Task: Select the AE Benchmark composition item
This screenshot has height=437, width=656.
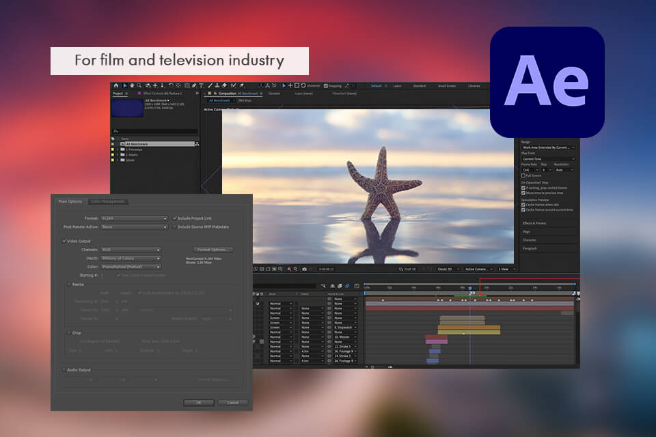Action: tap(157, 144)
